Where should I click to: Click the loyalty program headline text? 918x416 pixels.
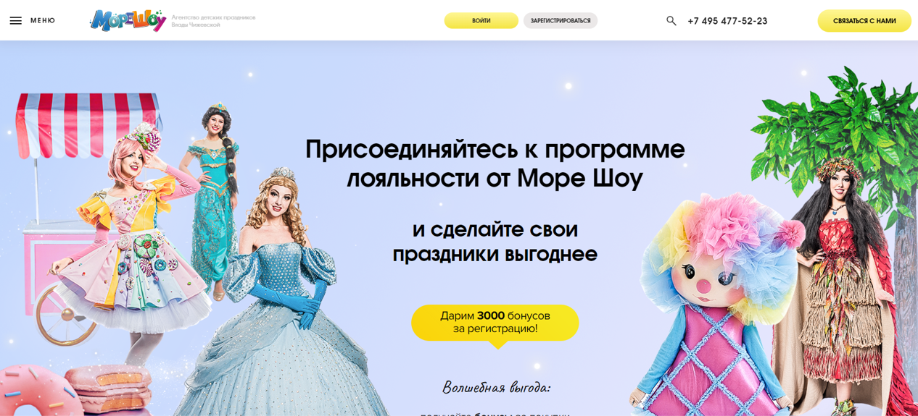tap(495, 164)
